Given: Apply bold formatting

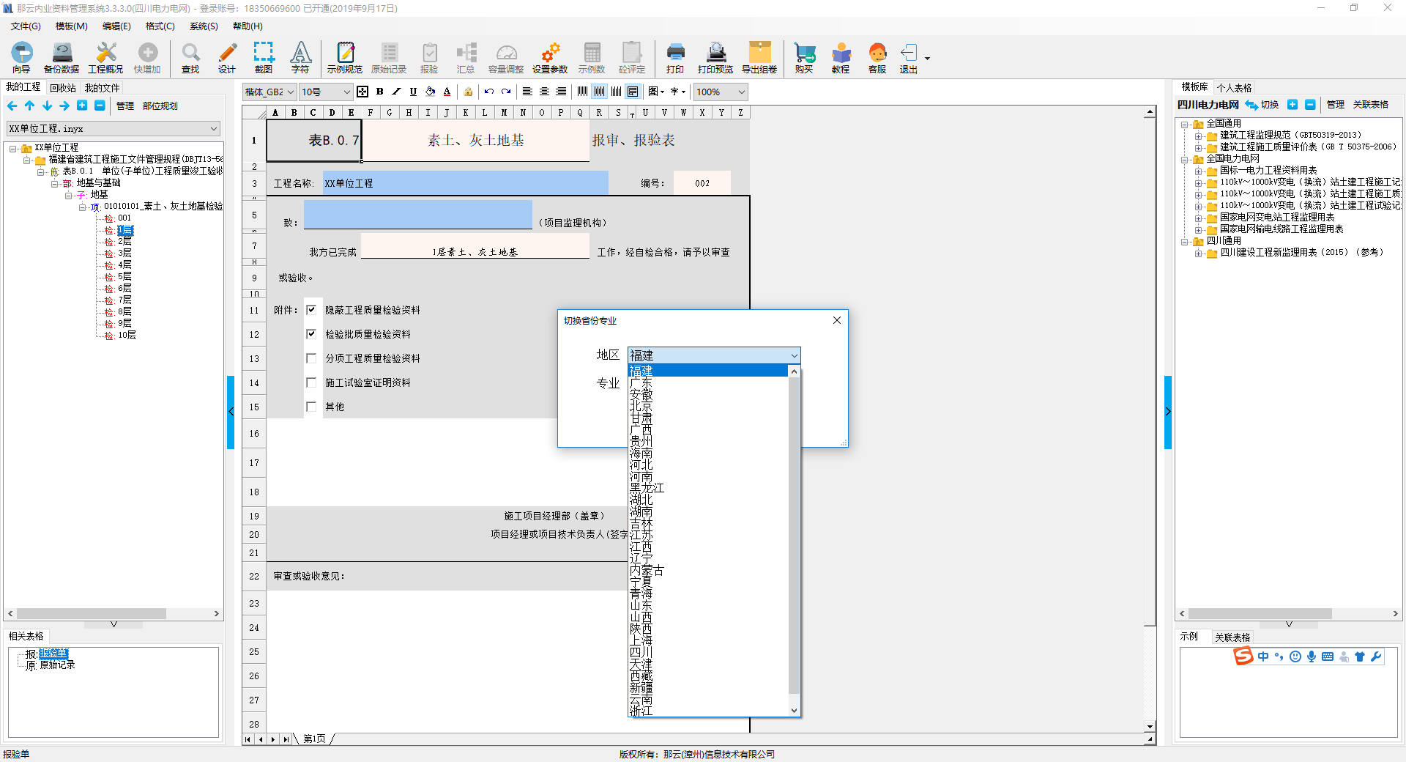Looking at the screenshot, I should 379,92.
